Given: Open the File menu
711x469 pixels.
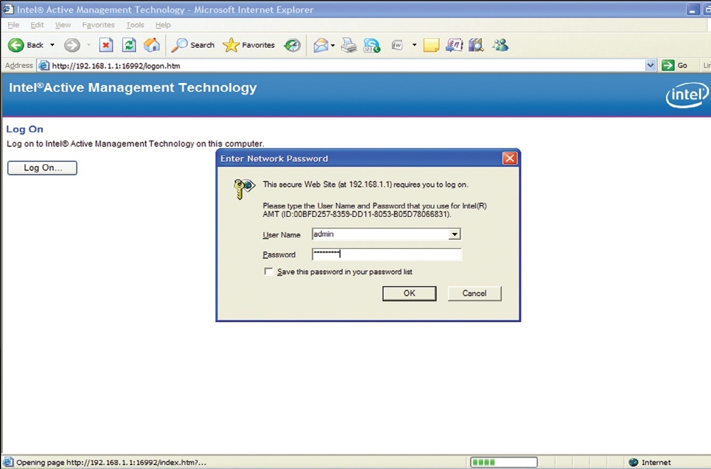Looking at the screenshot, I should (x=13, y=25).
